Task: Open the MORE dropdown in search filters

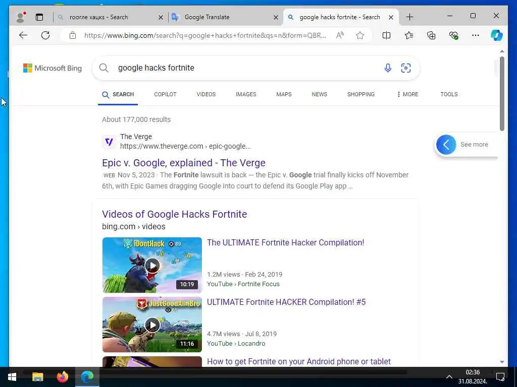Action: tap(407, 94)
